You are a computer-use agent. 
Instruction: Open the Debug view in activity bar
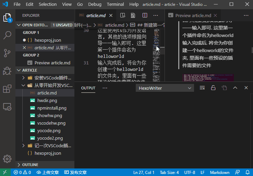point(7,71)
